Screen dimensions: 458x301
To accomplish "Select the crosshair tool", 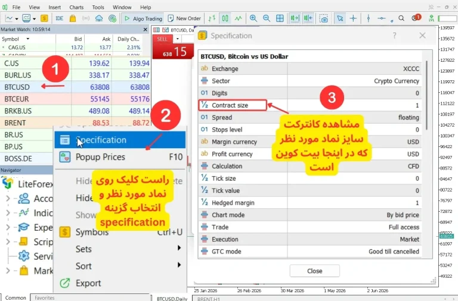I will 353,18.
